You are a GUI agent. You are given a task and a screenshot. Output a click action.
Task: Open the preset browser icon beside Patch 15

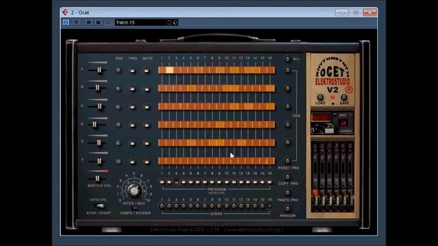pos(175,23)
